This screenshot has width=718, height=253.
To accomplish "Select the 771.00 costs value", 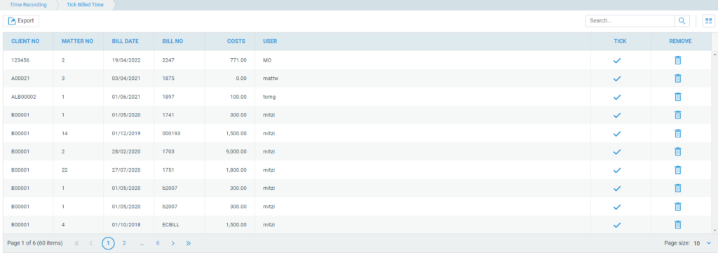I will 238,60.
